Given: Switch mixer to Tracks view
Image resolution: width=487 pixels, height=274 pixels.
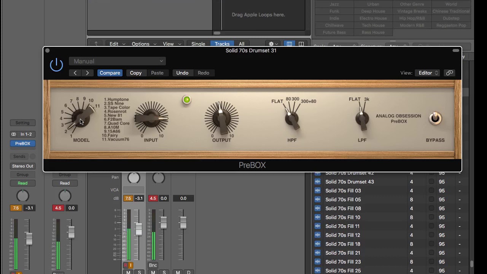Looking at the screenshot, I should tap(222, 44).
